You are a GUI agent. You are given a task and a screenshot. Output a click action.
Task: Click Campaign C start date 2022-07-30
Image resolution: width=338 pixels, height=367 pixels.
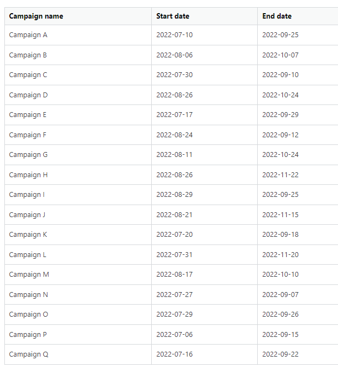pyautogui.click(x=174, y=75)
